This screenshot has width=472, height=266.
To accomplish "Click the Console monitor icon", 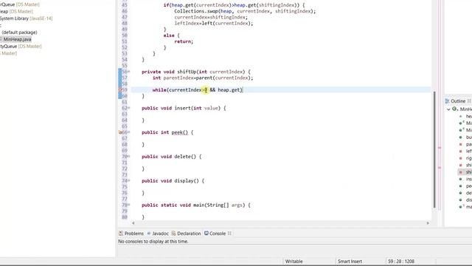I will click(206, 233).
